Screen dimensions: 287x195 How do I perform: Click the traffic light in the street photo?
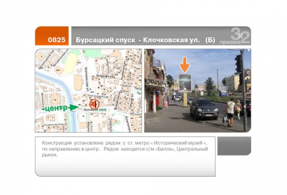coord(239,63)
